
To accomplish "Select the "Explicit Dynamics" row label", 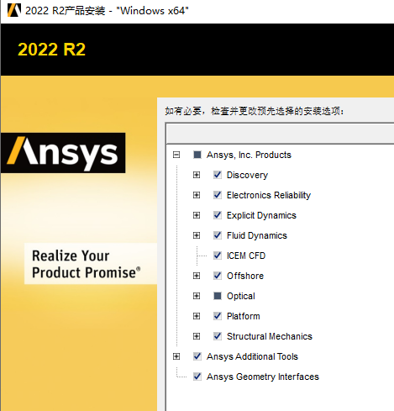I will coord(261,215).
